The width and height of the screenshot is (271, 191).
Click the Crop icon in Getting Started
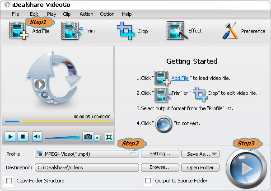pos(200,94)
